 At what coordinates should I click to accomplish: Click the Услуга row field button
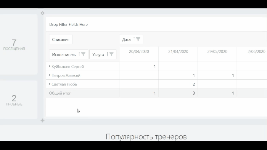pos(103,54)
